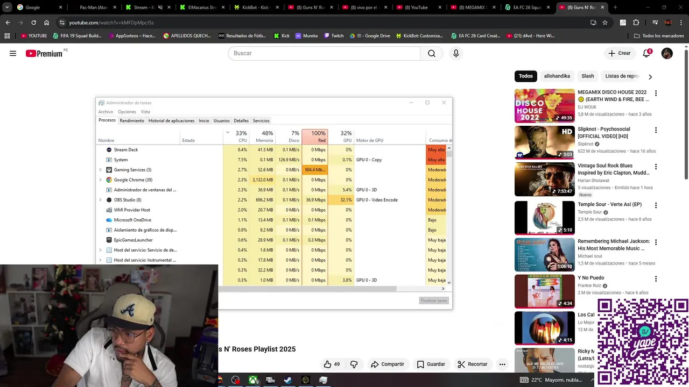Open Vista menu in Task Manager

tap(145, 112)
